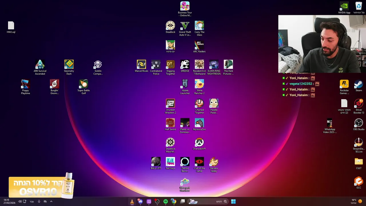The width and height of the screenshot is (366, 206).
Task: Select the new text document file
Action: coord(344,106)
